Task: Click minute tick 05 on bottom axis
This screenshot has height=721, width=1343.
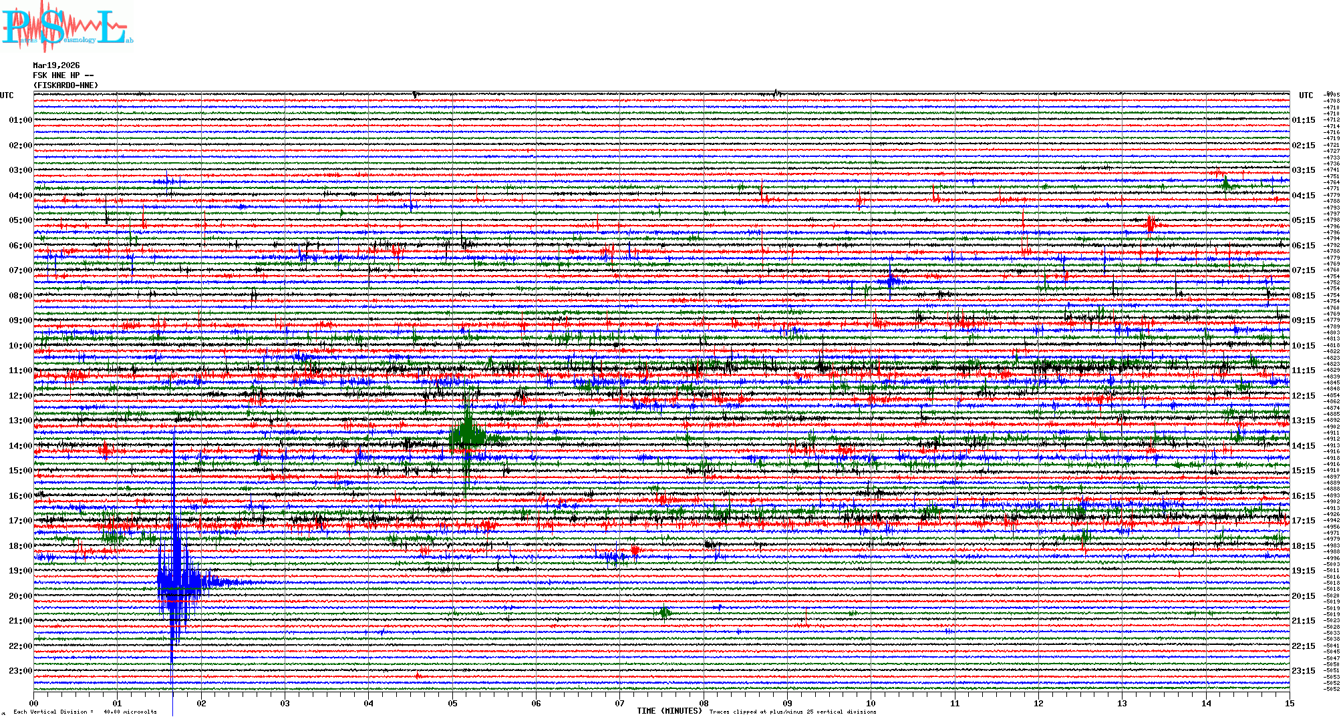Action: coord(452,703)
